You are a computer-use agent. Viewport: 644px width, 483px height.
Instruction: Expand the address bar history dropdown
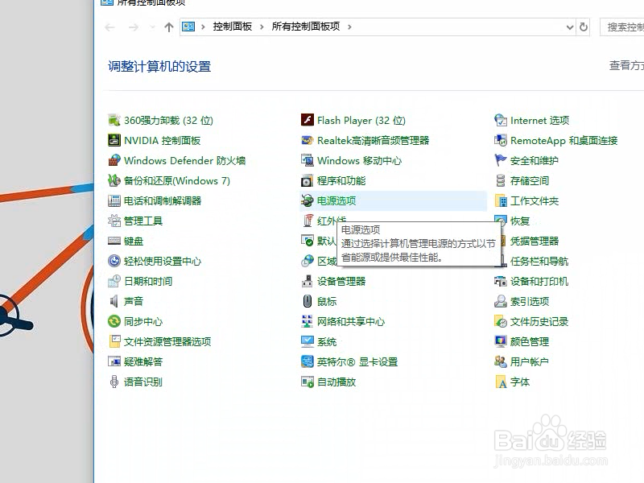pos(570,27)
